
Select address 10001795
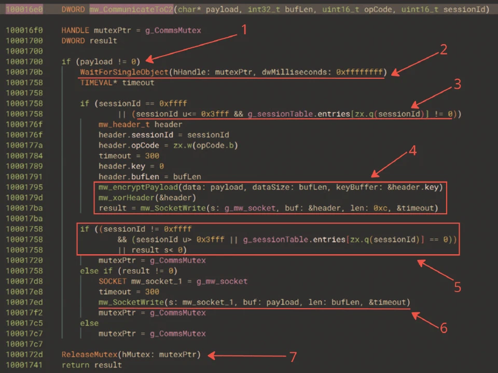tap(24, 187)
